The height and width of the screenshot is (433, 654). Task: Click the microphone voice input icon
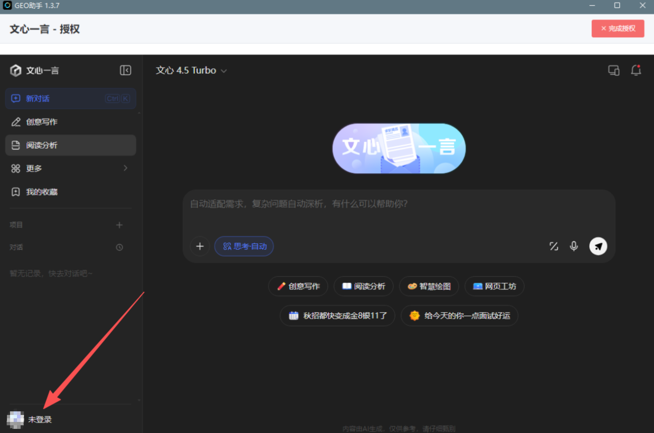[574, 246]
